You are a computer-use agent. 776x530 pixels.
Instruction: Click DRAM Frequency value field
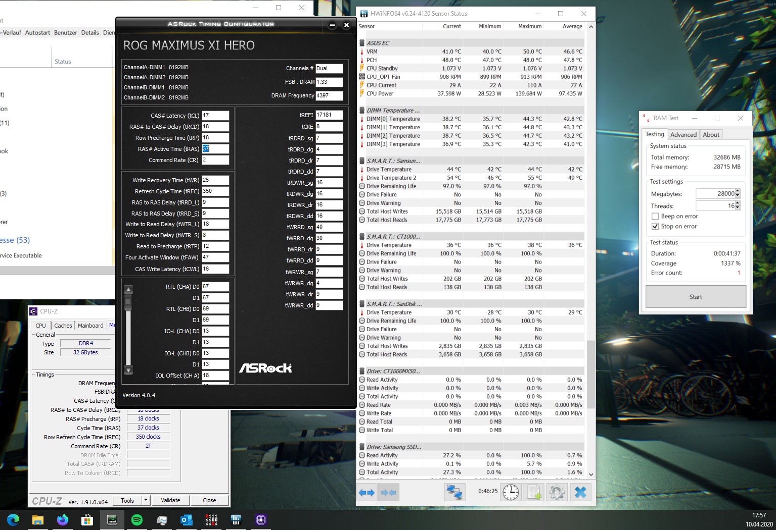pyautogui.click(x=329, y=95)
